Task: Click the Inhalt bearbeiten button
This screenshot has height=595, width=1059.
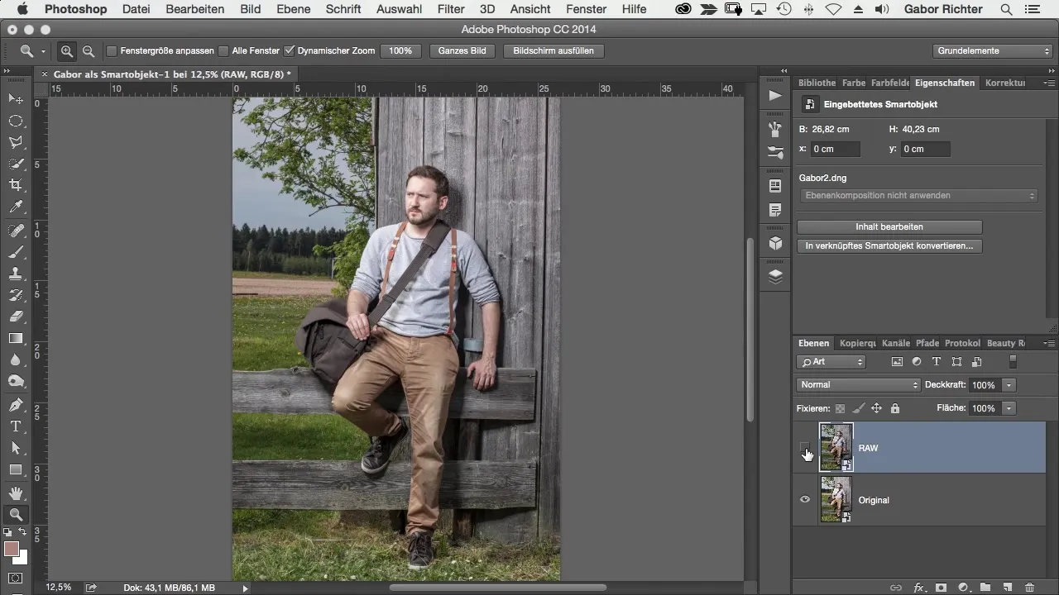Action: [889, 226]
